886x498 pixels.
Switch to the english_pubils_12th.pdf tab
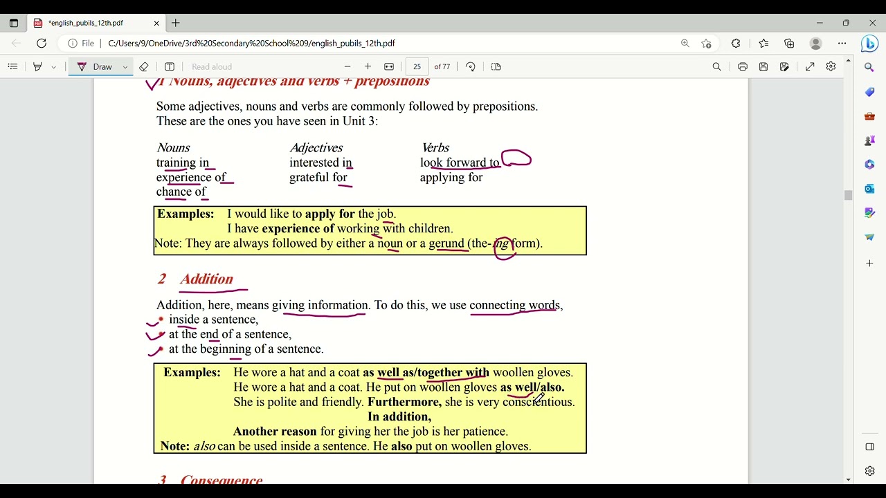(x=96, y=23)
